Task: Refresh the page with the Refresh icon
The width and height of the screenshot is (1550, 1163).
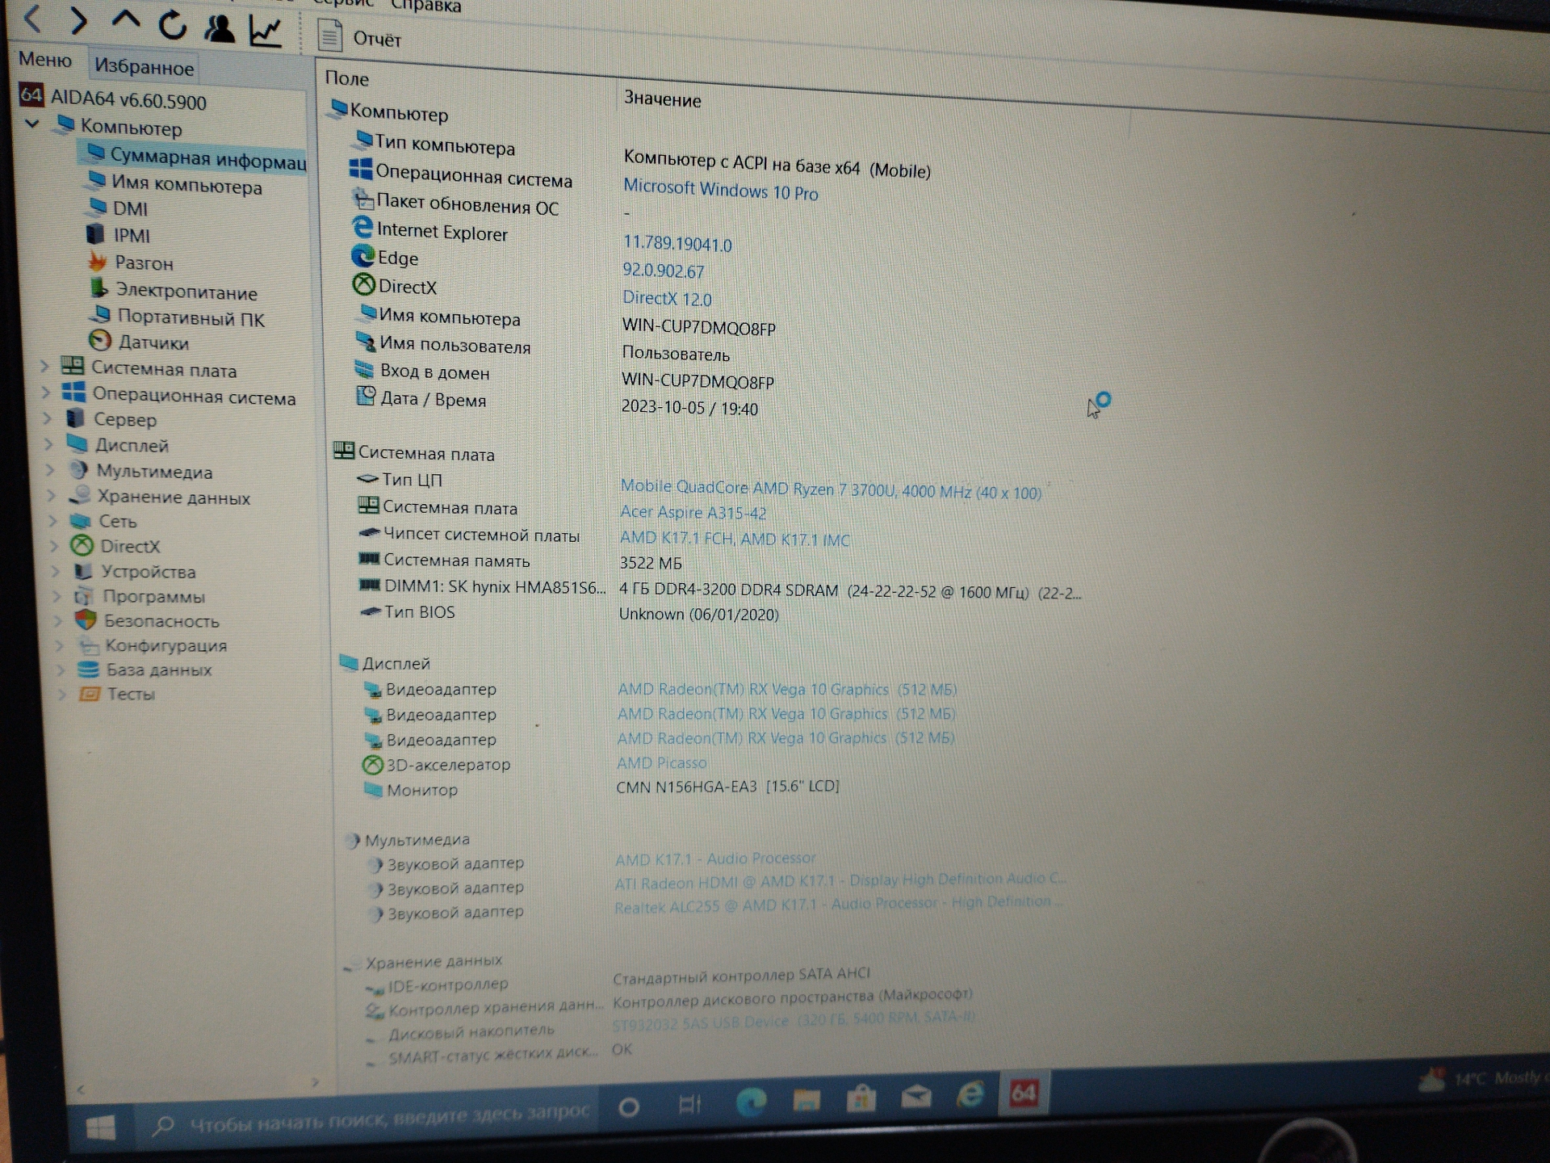Action: (x=172, y=25)
